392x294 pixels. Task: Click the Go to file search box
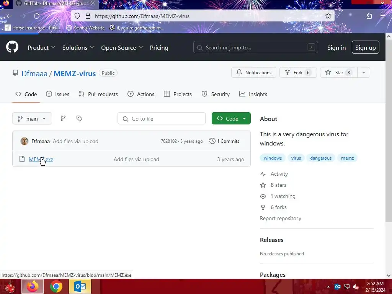tap(162, 119)
